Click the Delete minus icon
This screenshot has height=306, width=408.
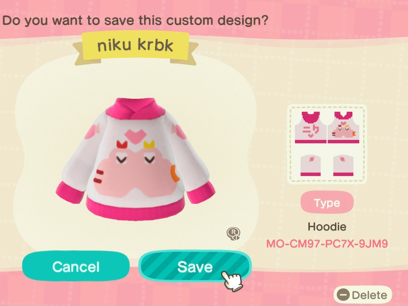[343, 295]
